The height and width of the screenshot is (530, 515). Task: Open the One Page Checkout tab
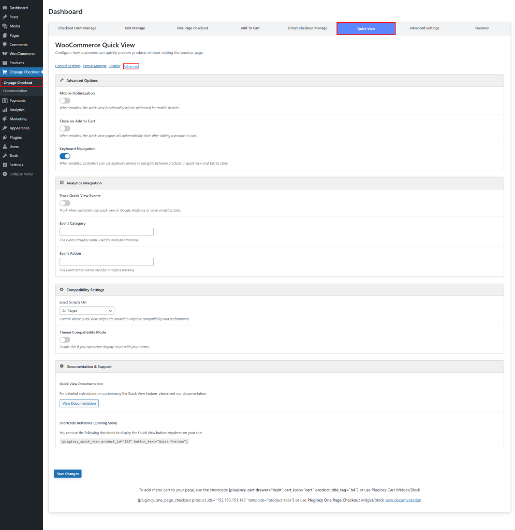(192, 28)
